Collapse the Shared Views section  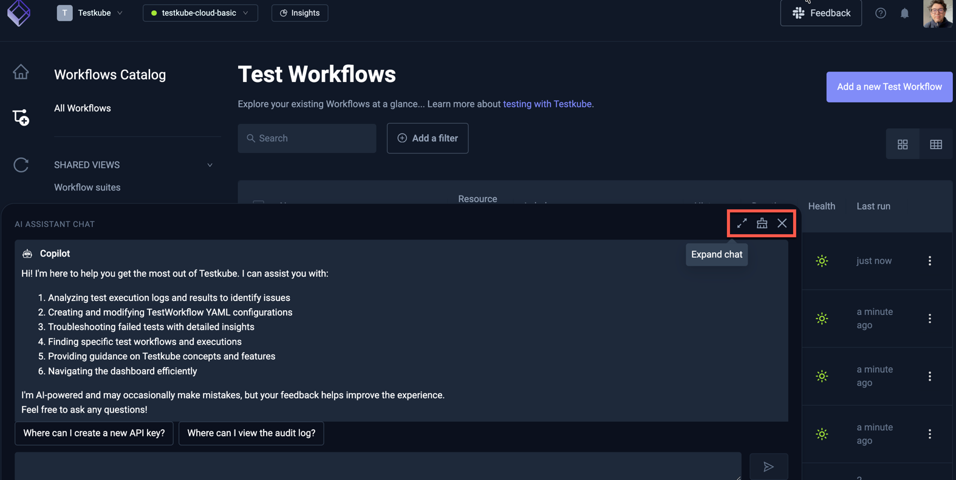210,165
